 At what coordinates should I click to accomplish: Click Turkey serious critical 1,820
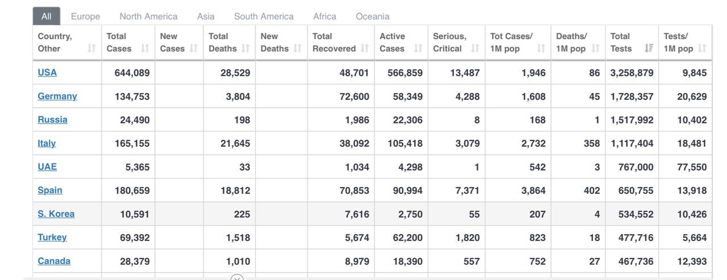(467, 237)
